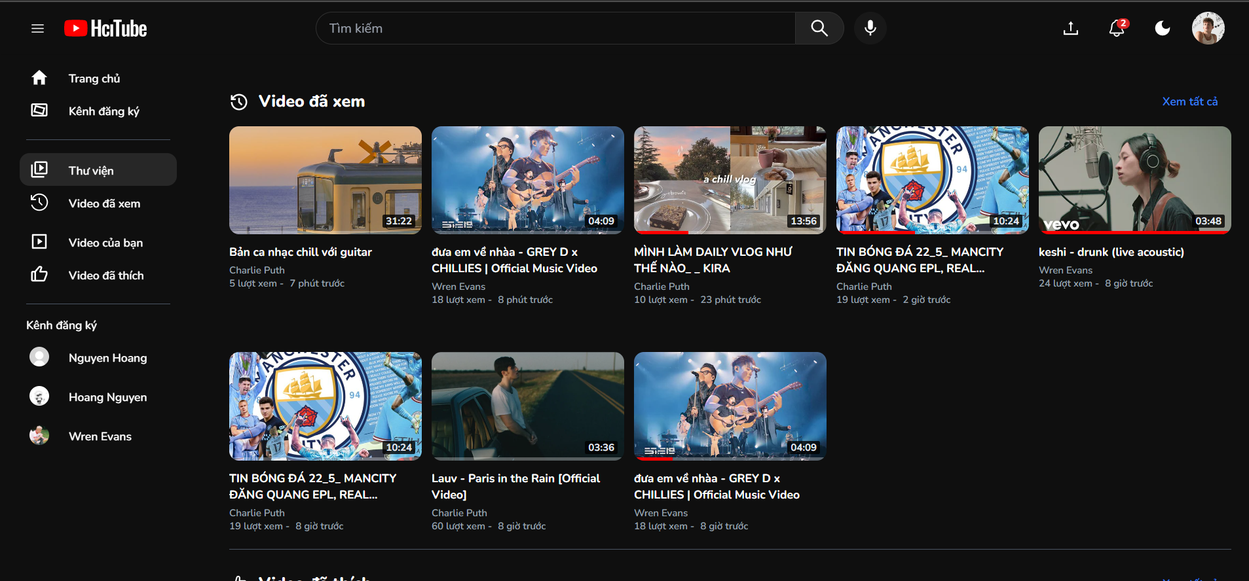
Task: Click Wren Evans under keshi drunk video
Action: (1066, 270)
